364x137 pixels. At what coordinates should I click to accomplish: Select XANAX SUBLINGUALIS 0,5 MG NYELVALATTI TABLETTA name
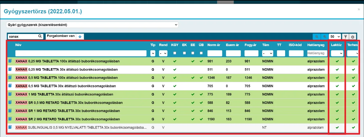coord(81,128)
